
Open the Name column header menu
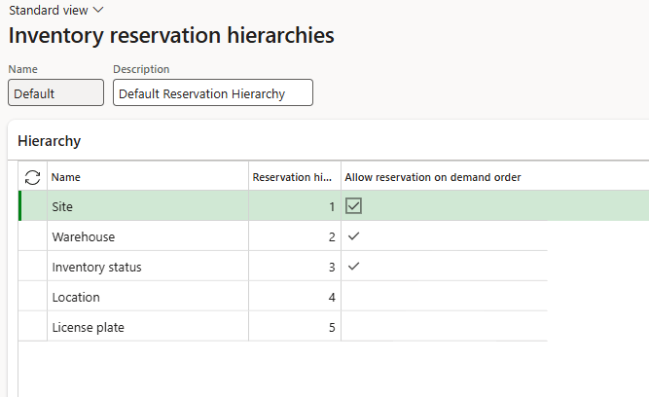[146, 177]
